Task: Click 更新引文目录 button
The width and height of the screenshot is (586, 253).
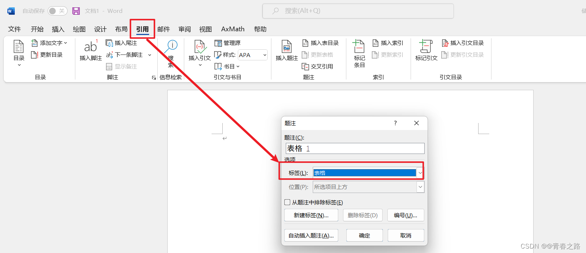Action: 463,55
